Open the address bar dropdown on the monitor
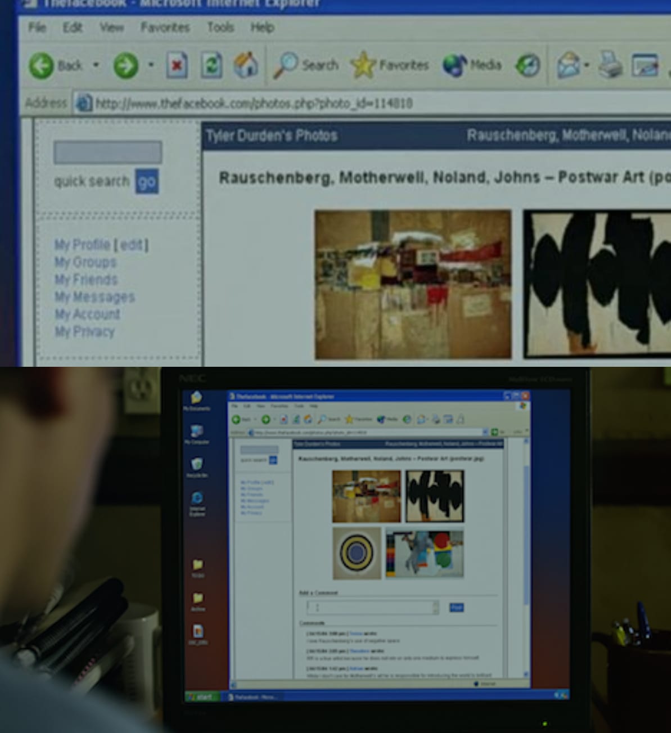Viewport: 671px width, 733px height. [x=485, y=432]
